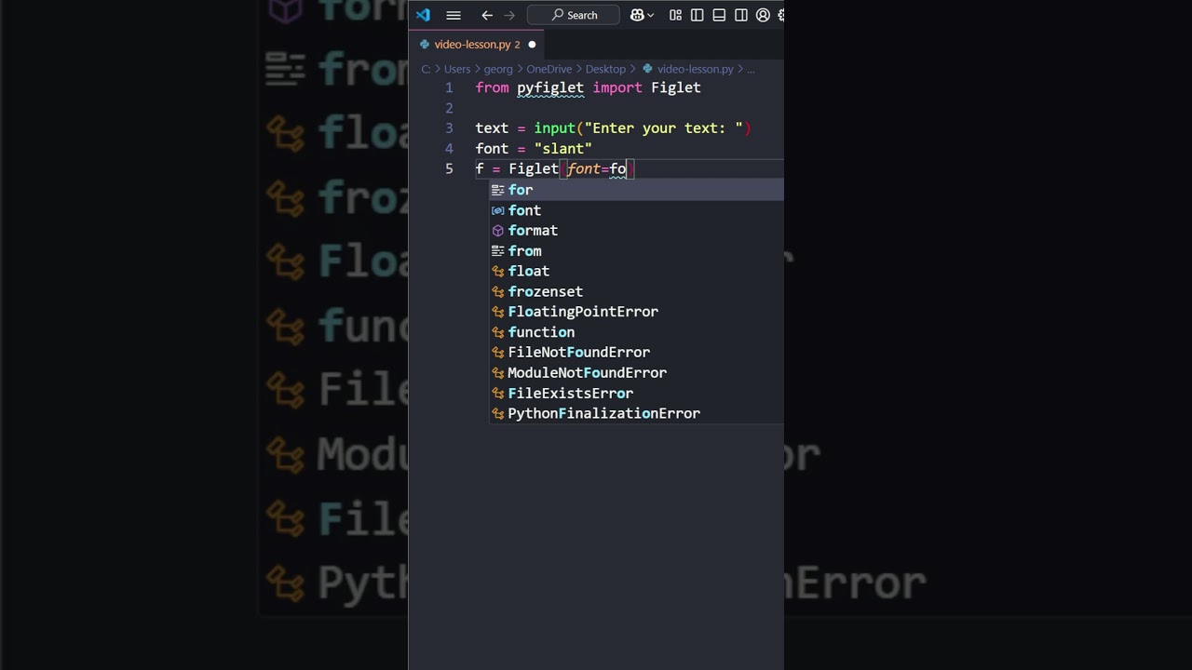
Task: Click the underlined 'pyfiglet' module name
Action: (x=550, y=87)
